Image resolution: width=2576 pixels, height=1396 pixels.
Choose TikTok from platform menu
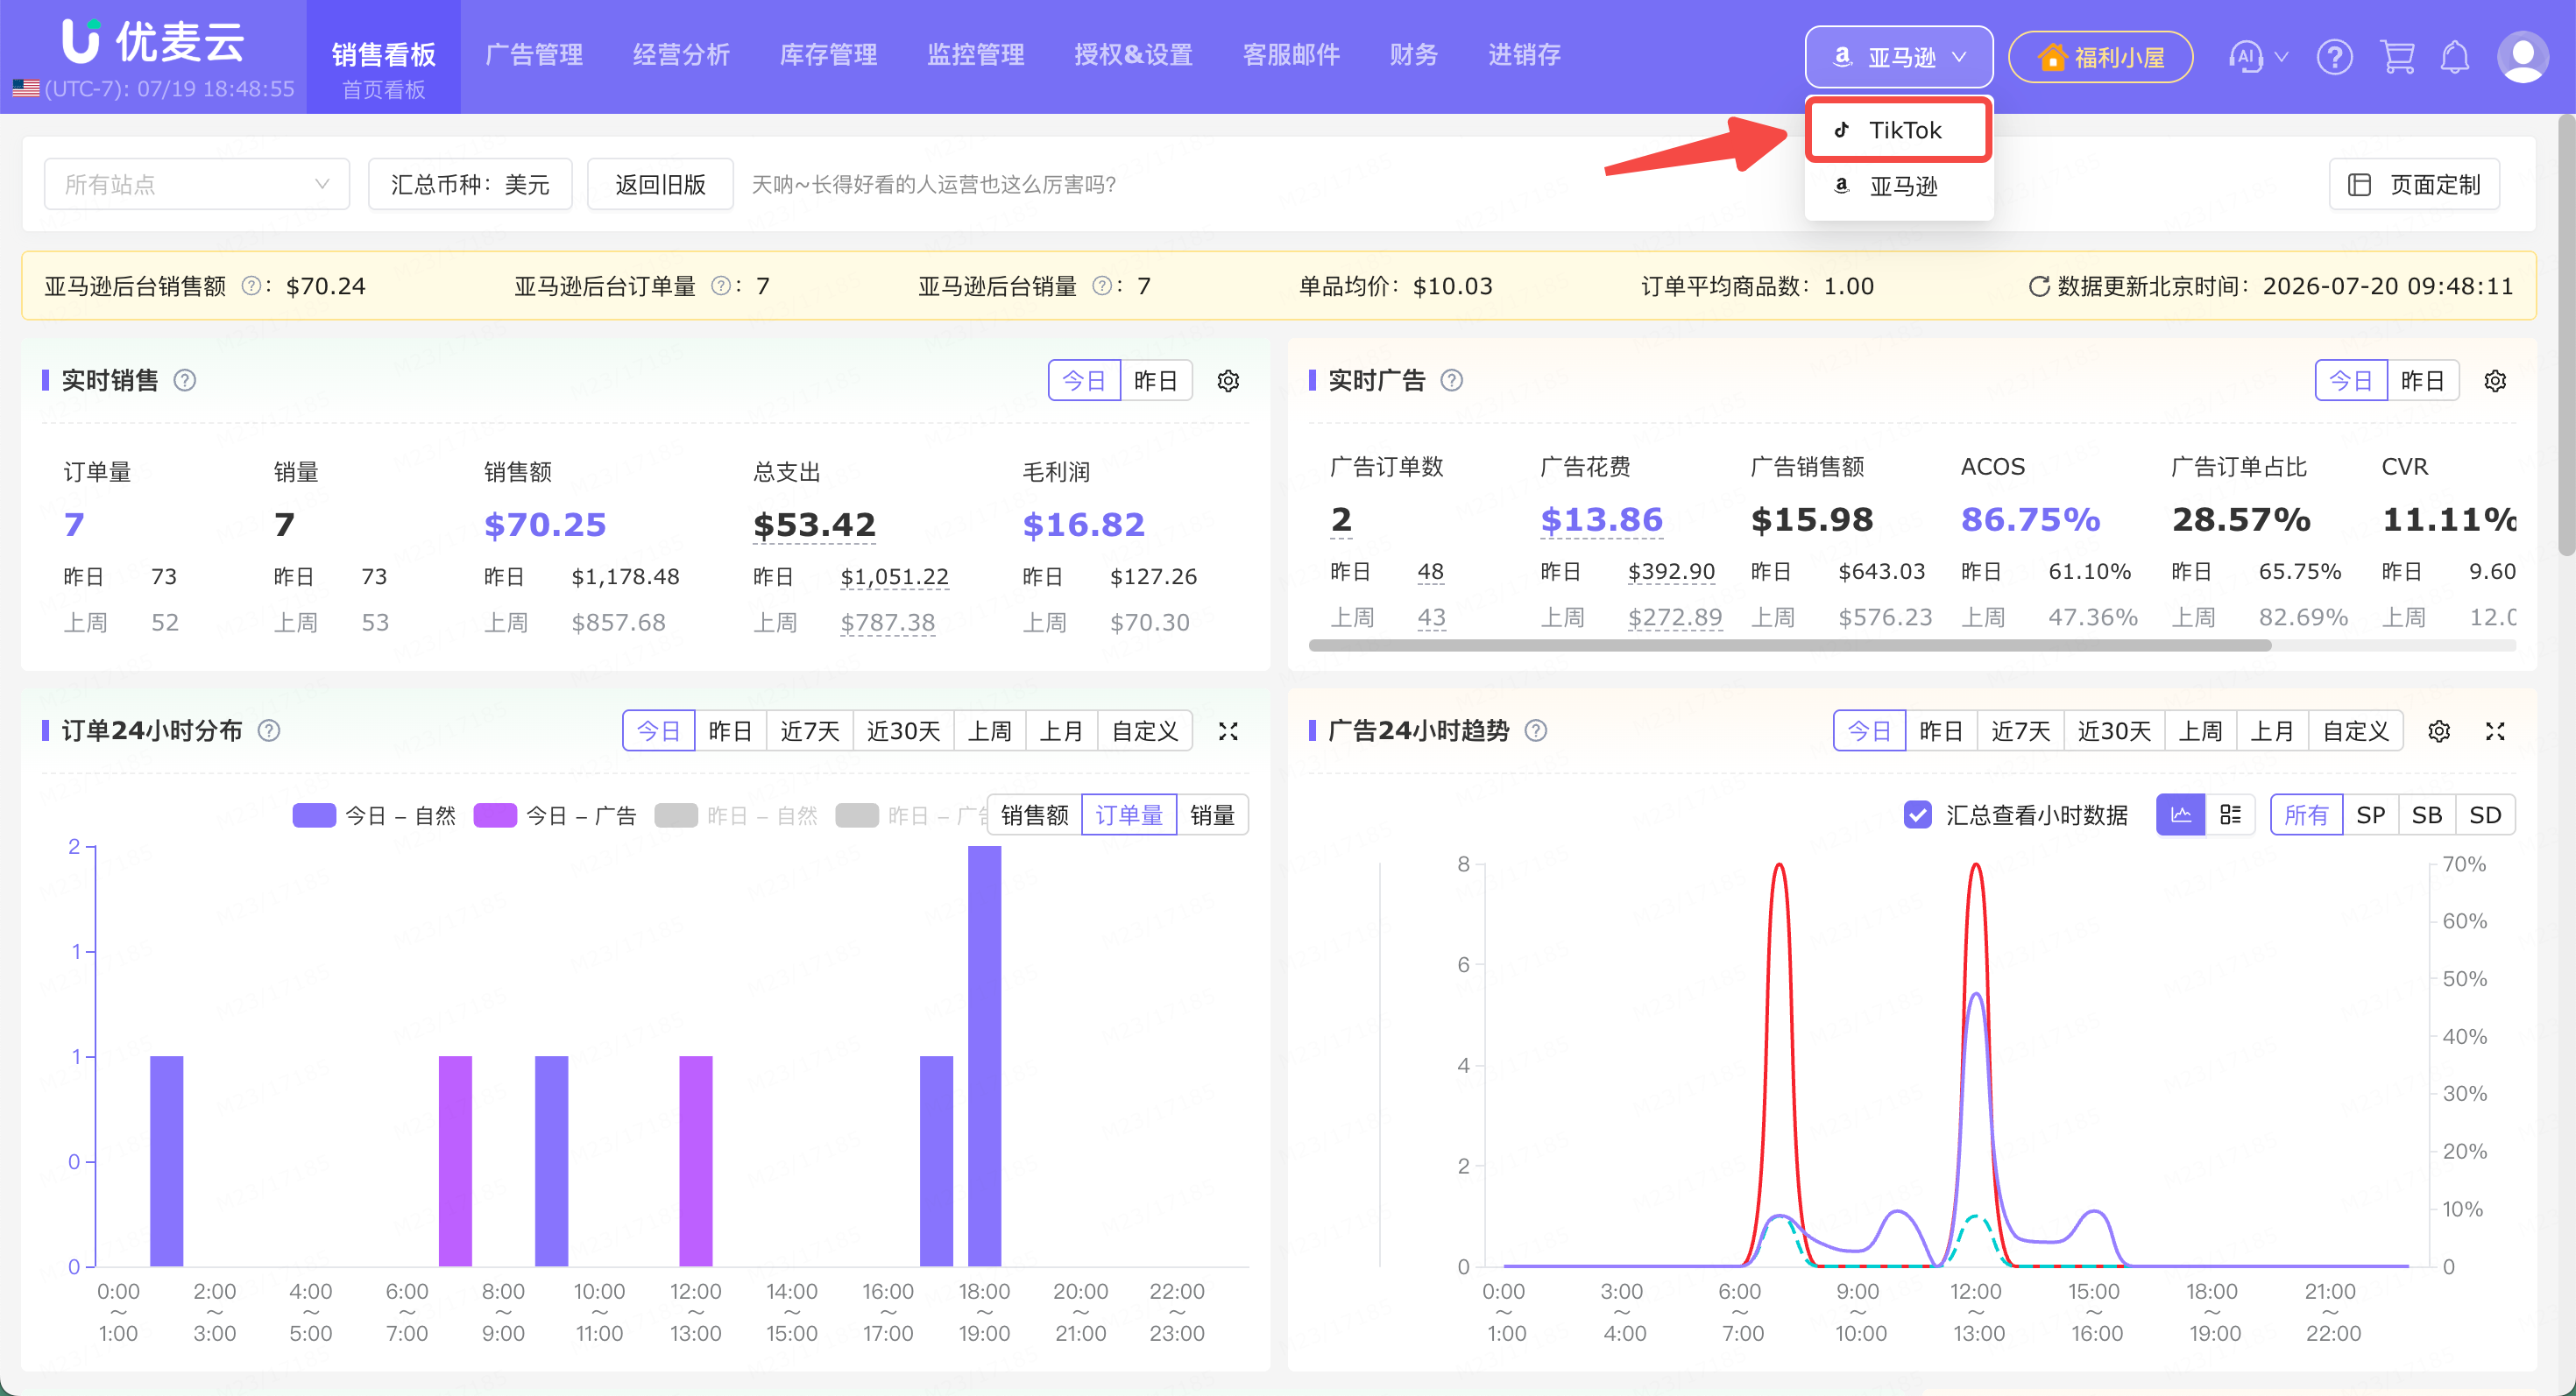1898,130
